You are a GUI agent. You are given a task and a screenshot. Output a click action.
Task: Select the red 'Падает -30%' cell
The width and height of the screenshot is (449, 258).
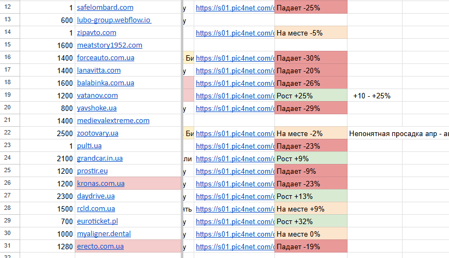click(310, 58)
